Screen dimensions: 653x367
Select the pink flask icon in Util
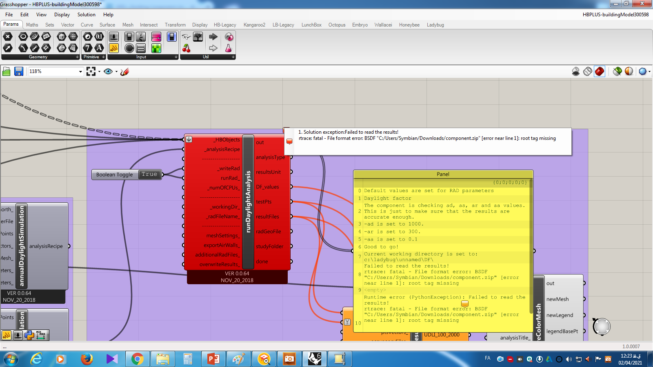(229, 48)
